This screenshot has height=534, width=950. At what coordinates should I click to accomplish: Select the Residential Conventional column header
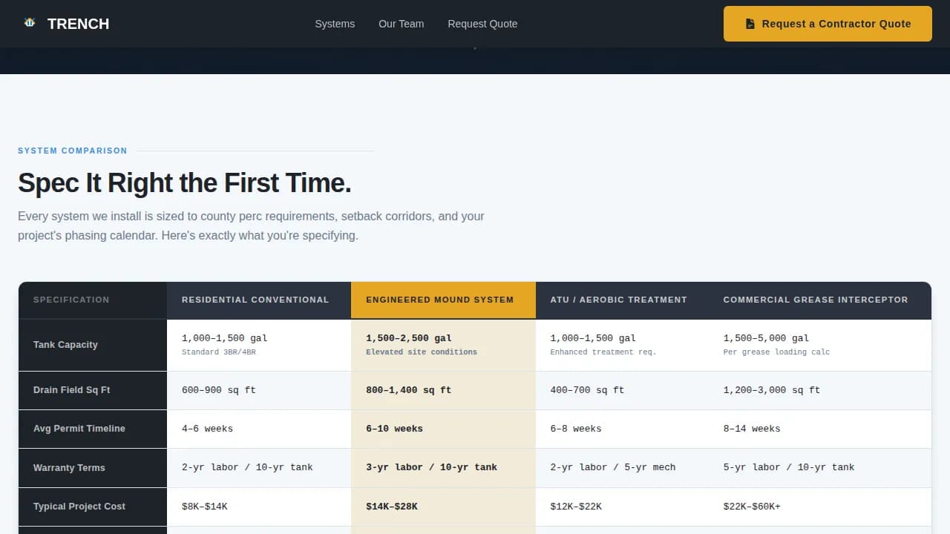click(x=255, y=300)
